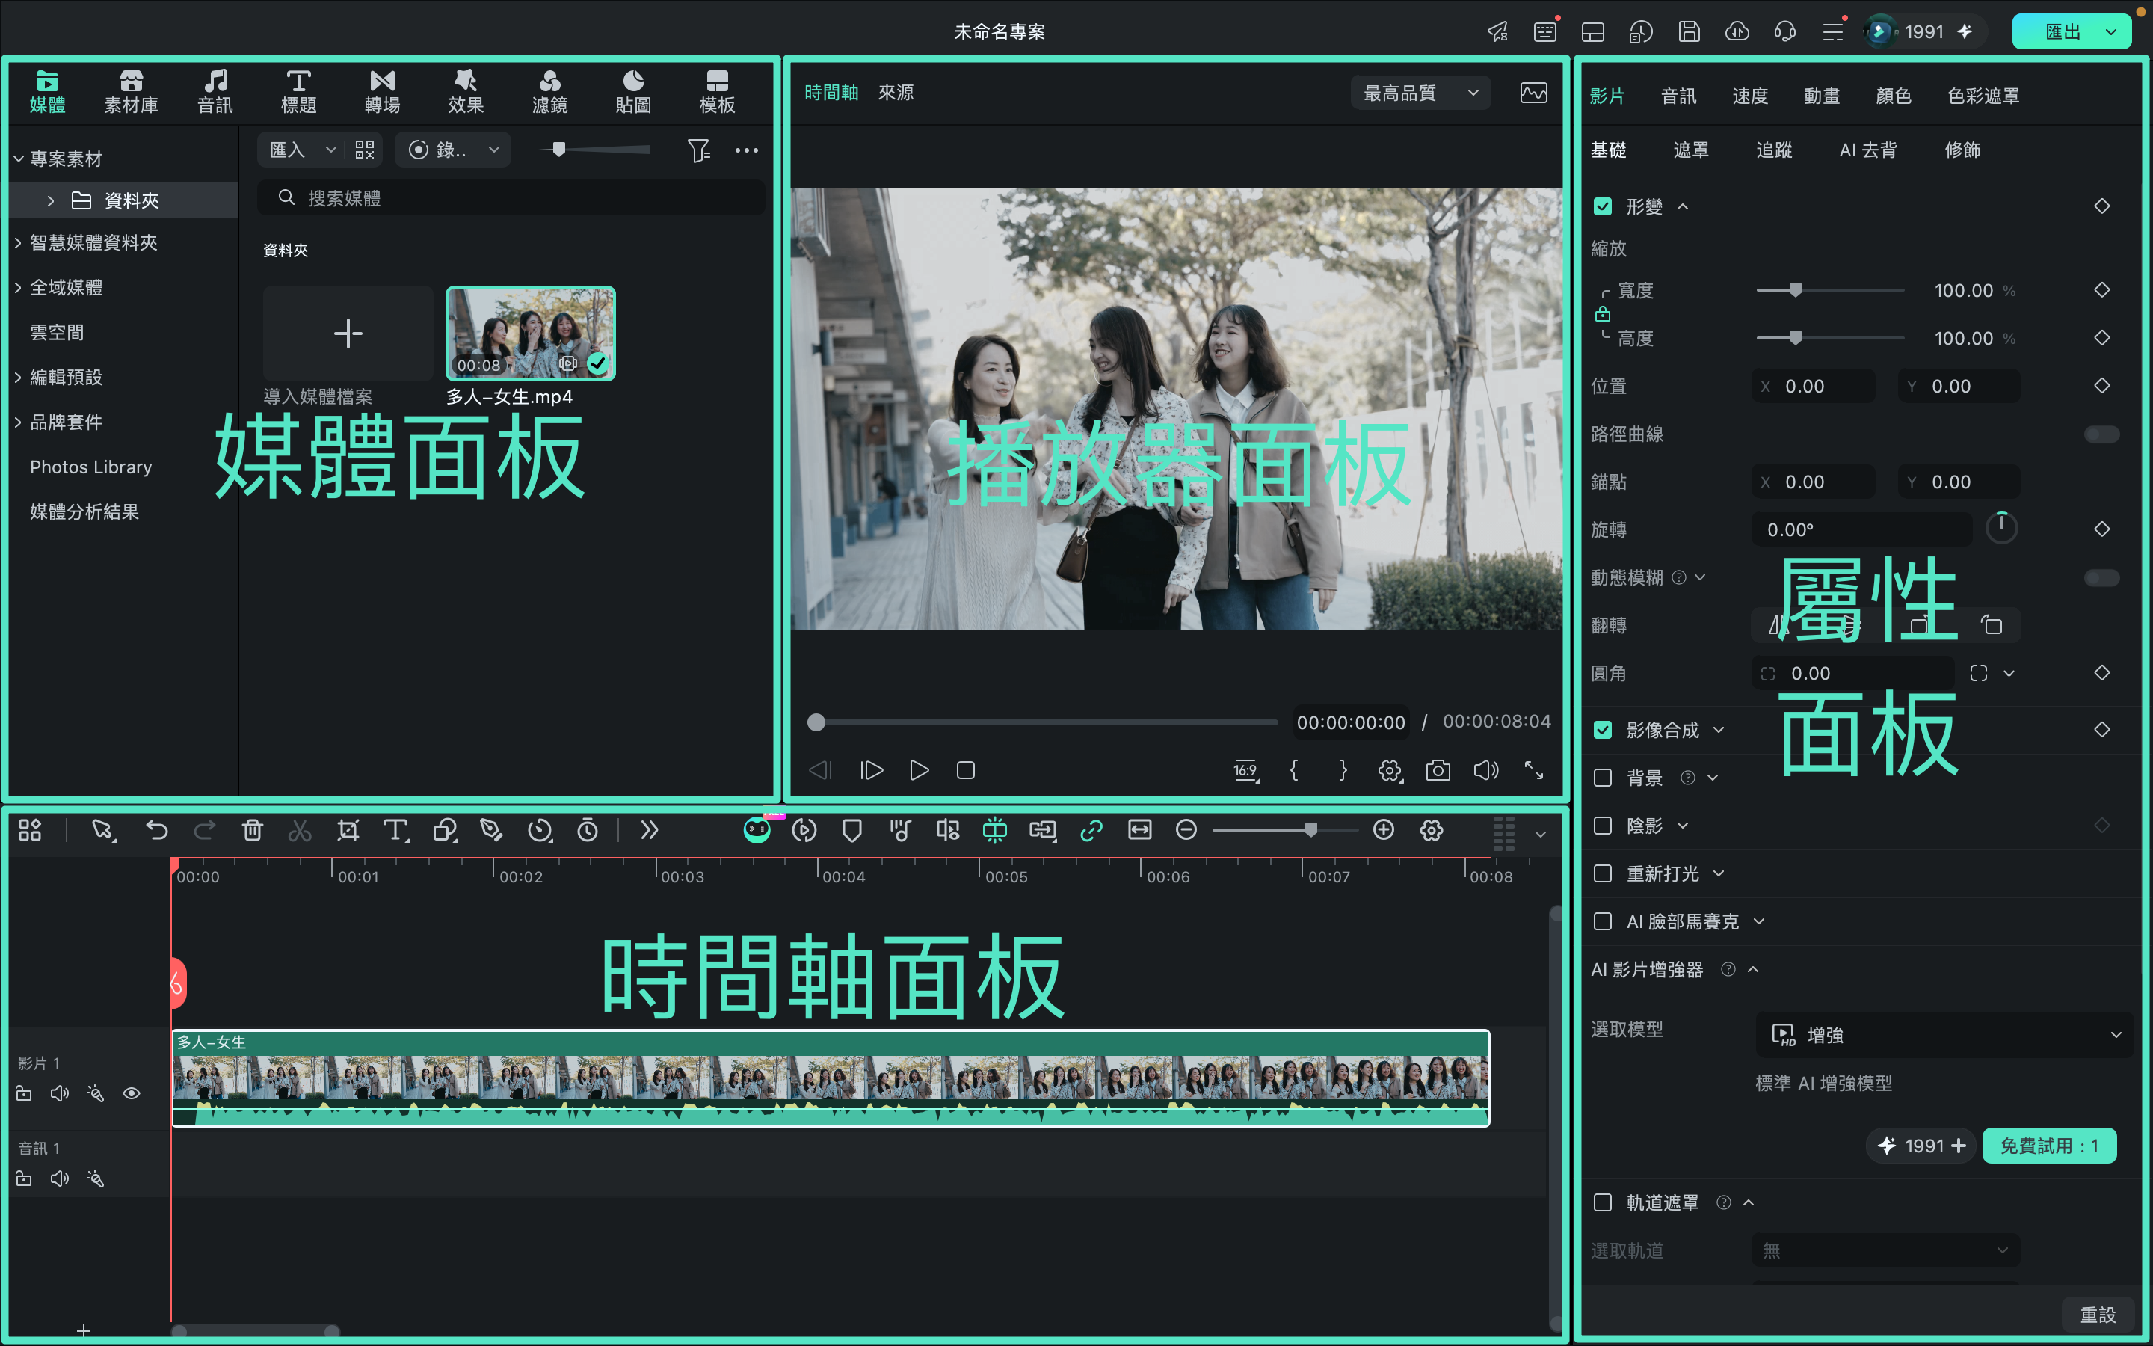Open the 貼圖 stickers tab
Viewport: 2153px width, 1346px height.
click(x=632, y=92)
